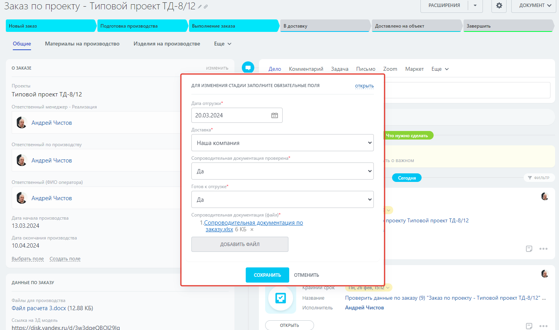559x330 pixels.
Task: Click the blue comment bubble timeline icon
Action: [248, 68]
